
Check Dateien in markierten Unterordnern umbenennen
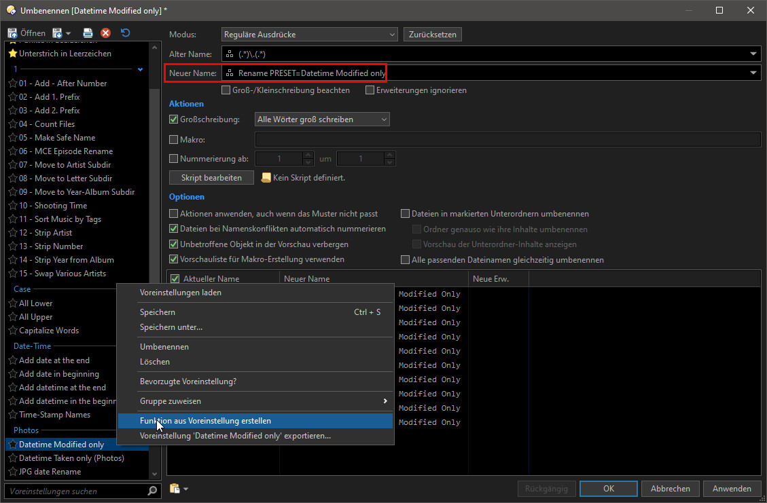tap(405, 214)
